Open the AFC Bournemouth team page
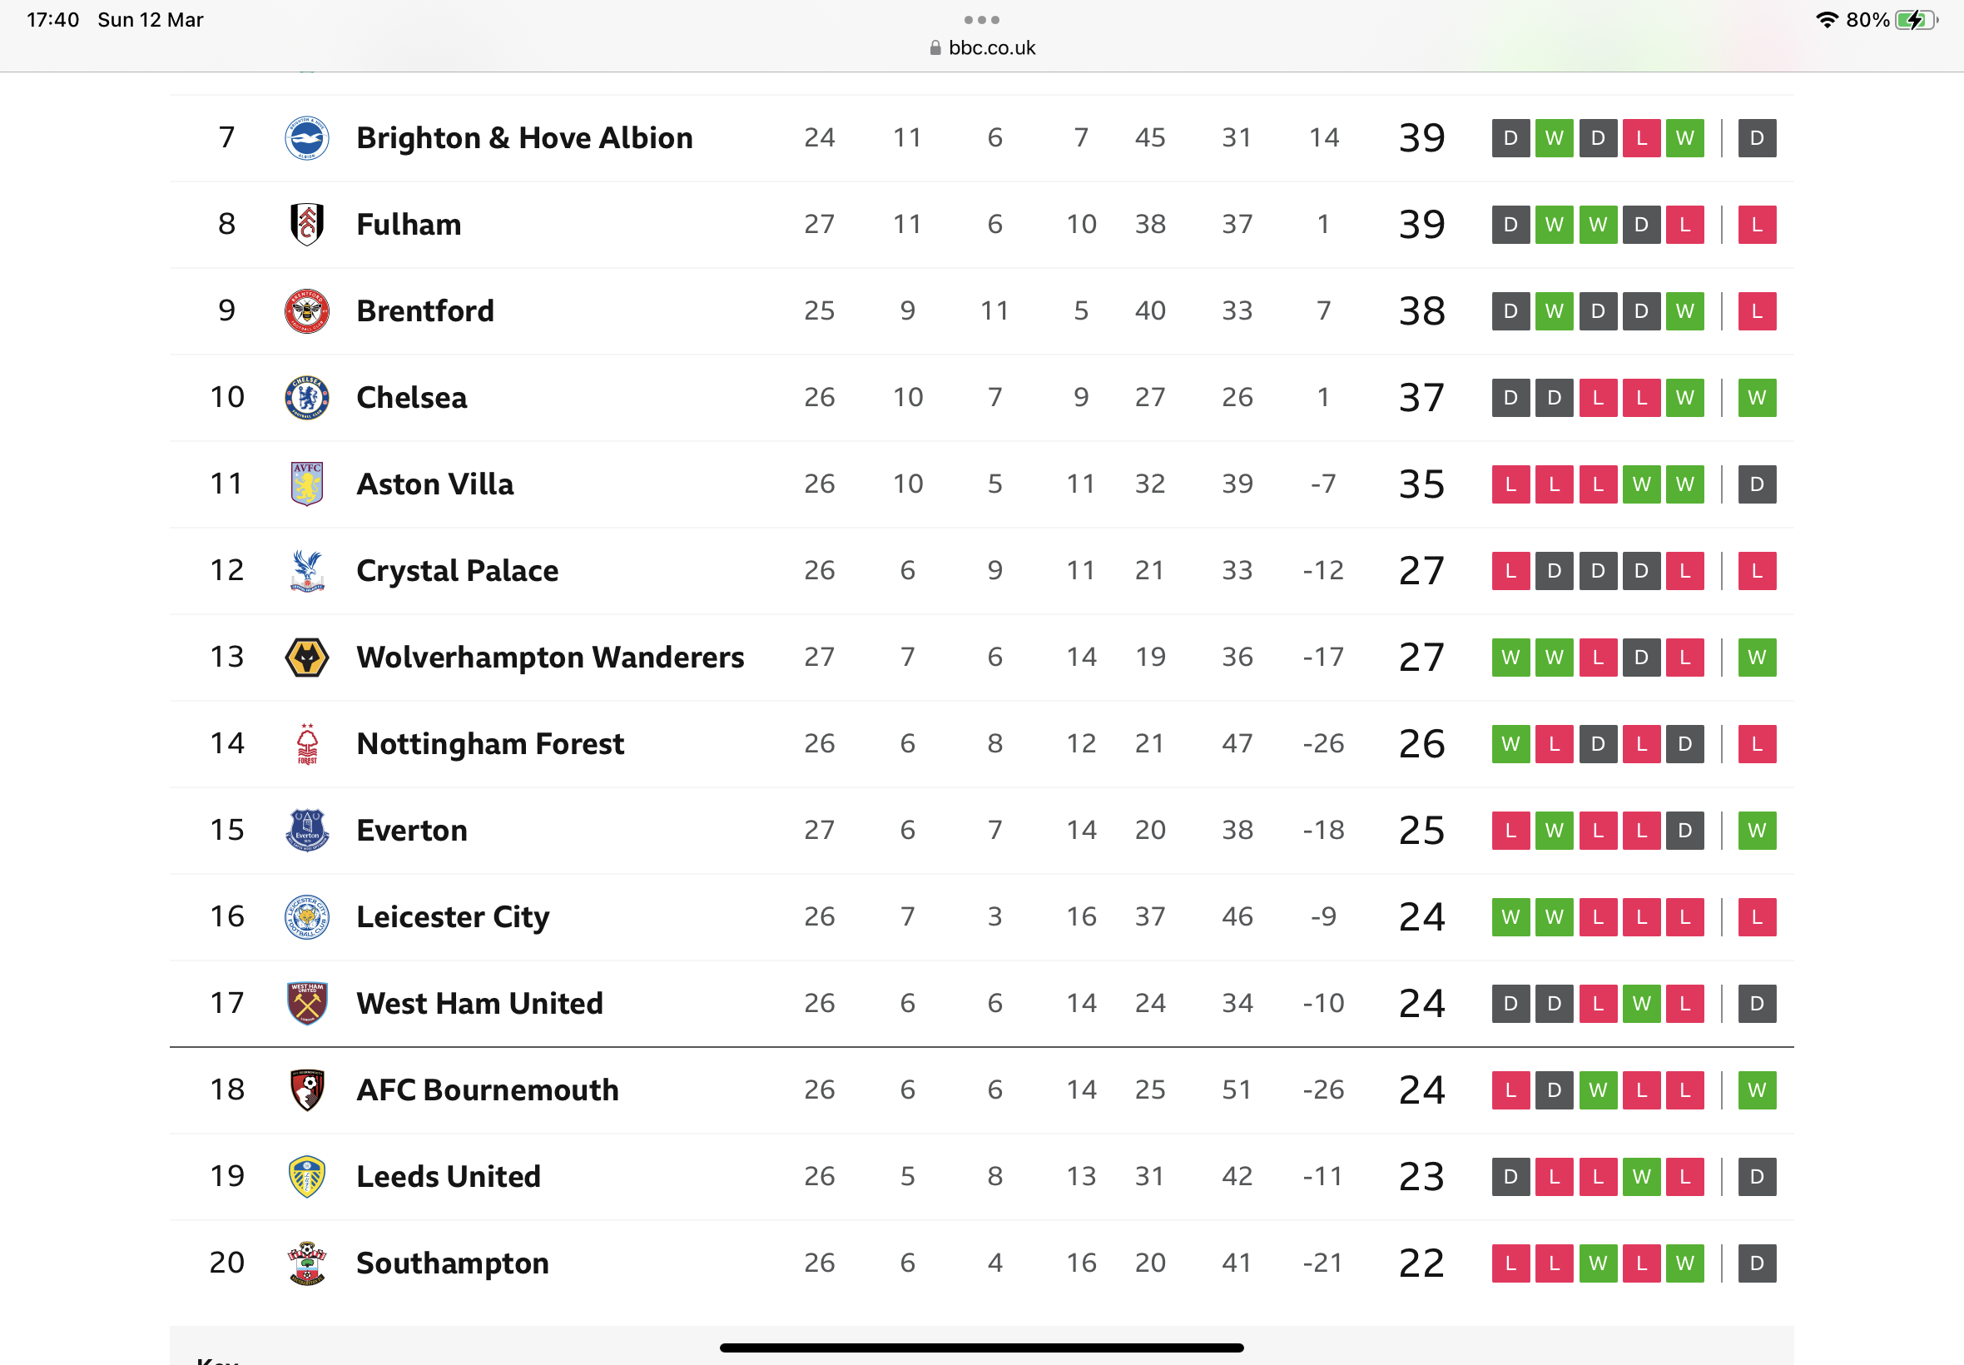This screenshot has width=1964, height=1365. tap(487, 1090)
